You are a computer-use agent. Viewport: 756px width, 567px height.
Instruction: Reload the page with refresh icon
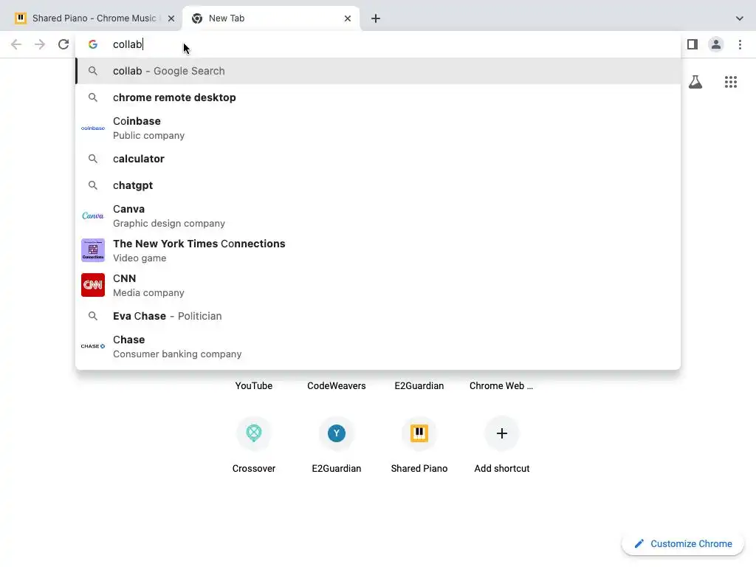point(63,44)
